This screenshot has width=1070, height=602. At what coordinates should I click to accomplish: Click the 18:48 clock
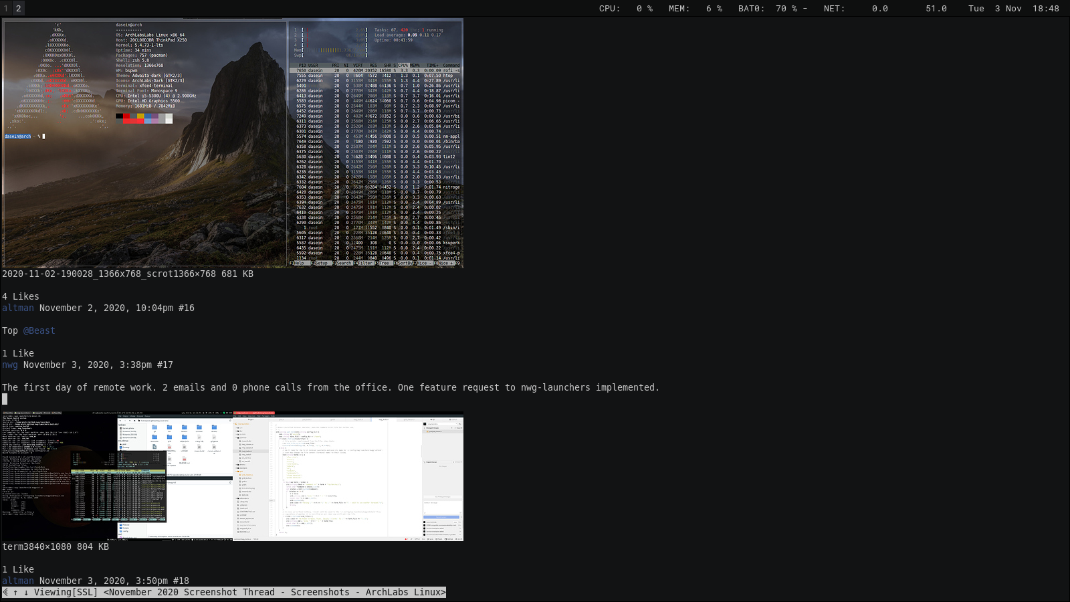(x=1046, y=9)
